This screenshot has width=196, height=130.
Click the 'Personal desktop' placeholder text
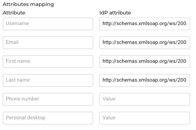tap(25, 118)
